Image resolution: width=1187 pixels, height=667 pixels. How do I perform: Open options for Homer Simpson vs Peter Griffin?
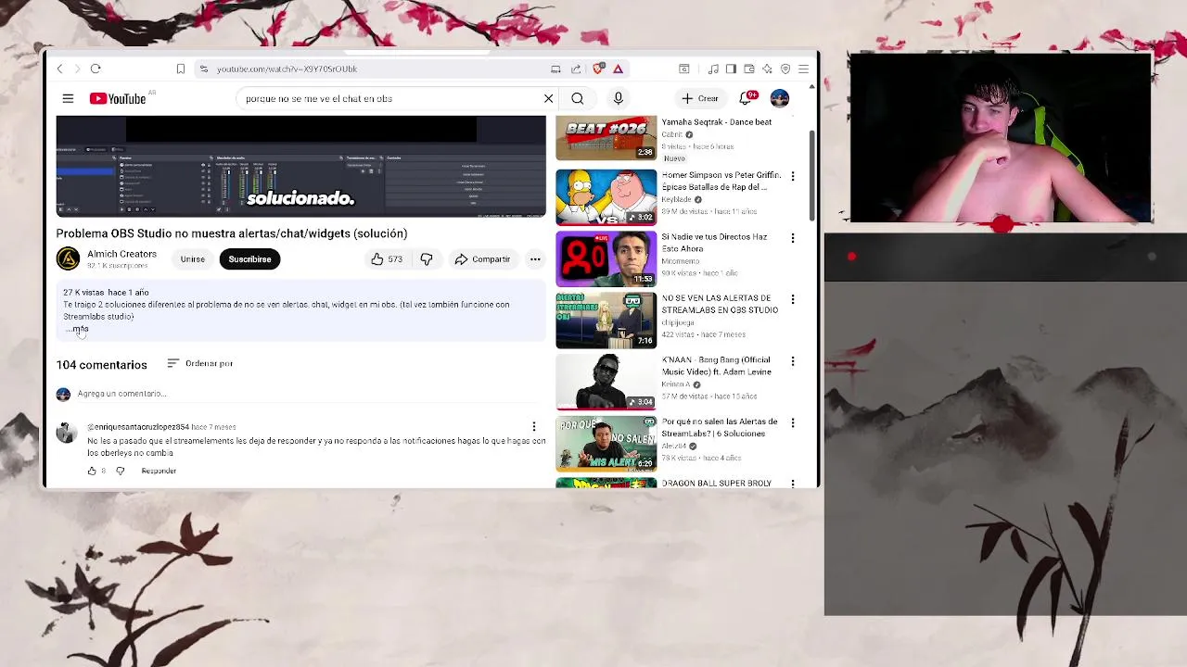(x=793, y=176)
